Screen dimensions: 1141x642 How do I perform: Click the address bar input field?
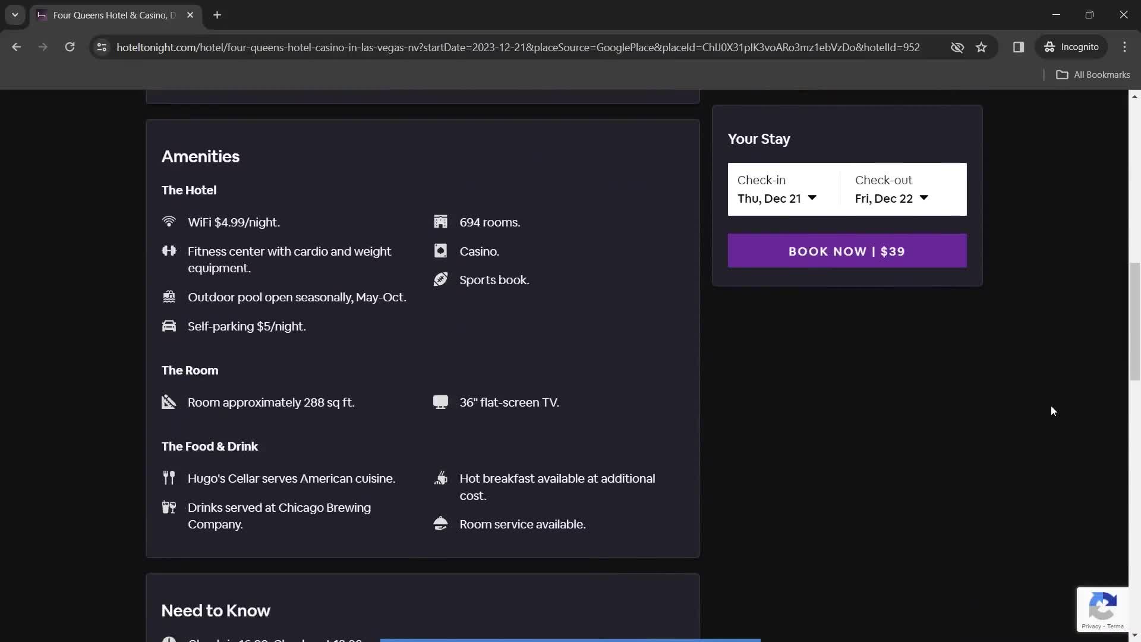(518, 47)
